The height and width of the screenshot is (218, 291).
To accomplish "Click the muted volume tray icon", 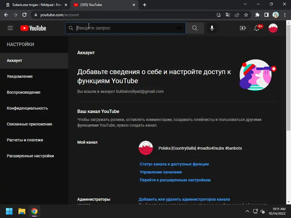I will click(263, 211).
